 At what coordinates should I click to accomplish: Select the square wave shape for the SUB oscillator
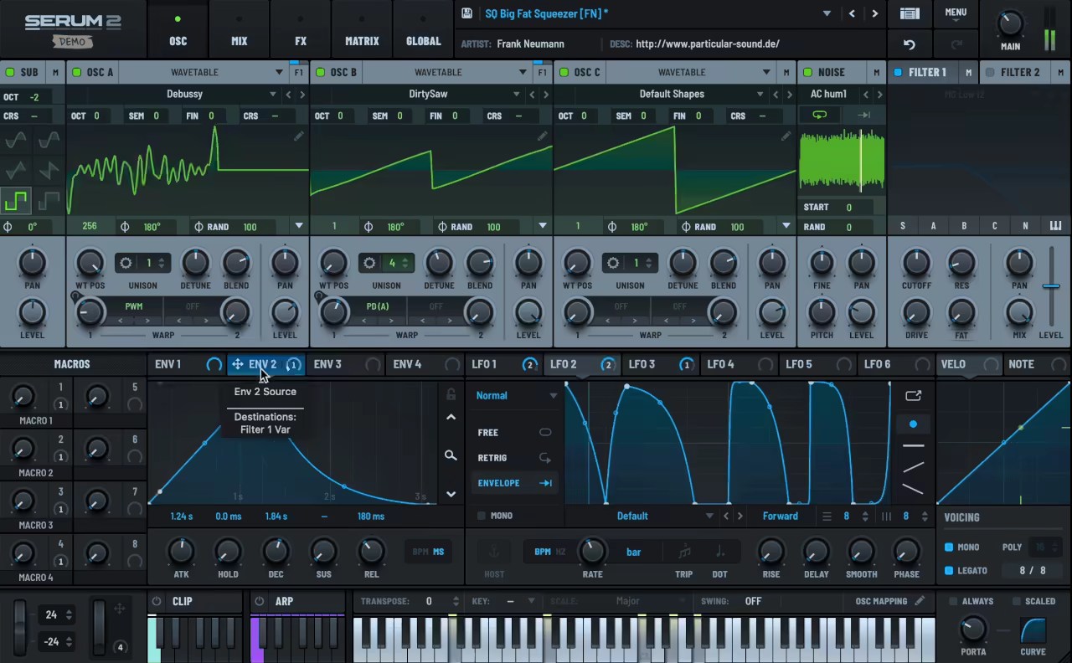15,199
